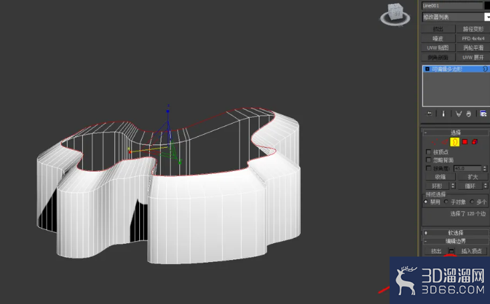This screenshot has width=490, height=304.
Task: Enable 按顶点 checkbox
Action: 428,152
